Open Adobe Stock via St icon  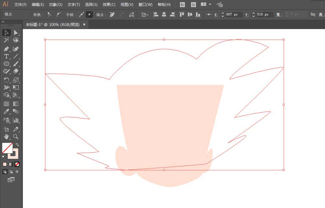193,5
